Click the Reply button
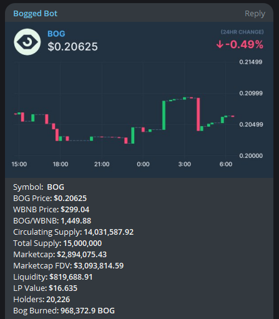The height and width of the screenshot is (319, 279). (255, 14)
